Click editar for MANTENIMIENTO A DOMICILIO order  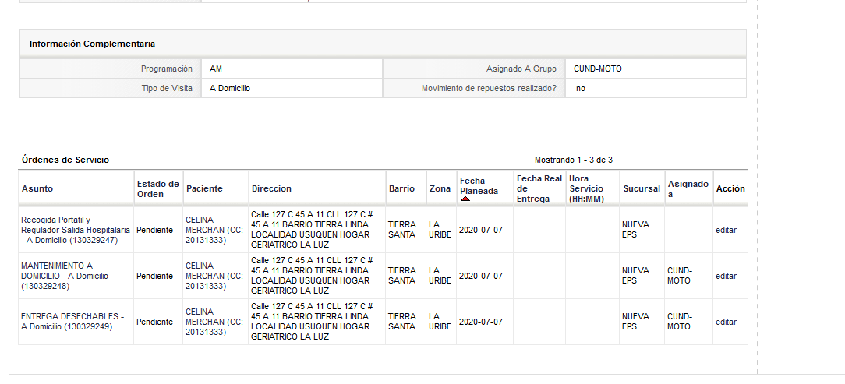[726, 276]
